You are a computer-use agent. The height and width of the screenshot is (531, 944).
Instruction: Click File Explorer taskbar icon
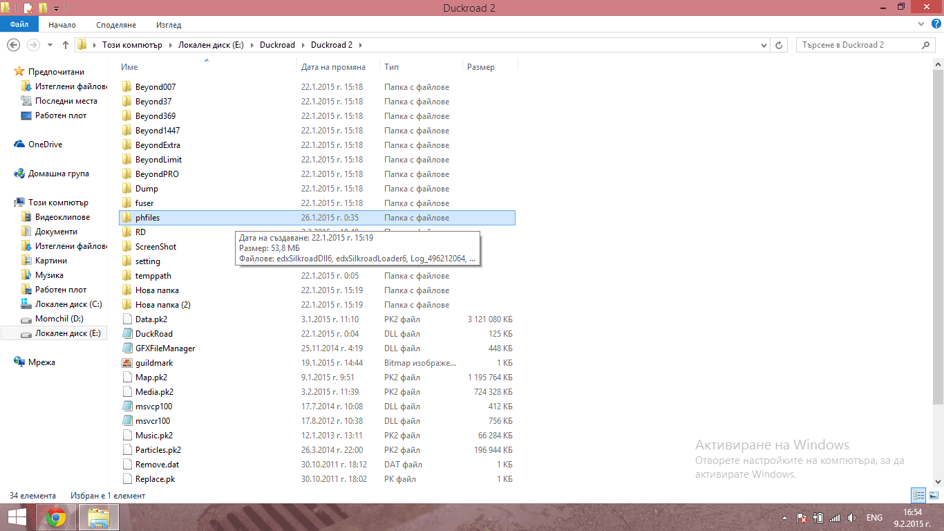click(99, 517)
